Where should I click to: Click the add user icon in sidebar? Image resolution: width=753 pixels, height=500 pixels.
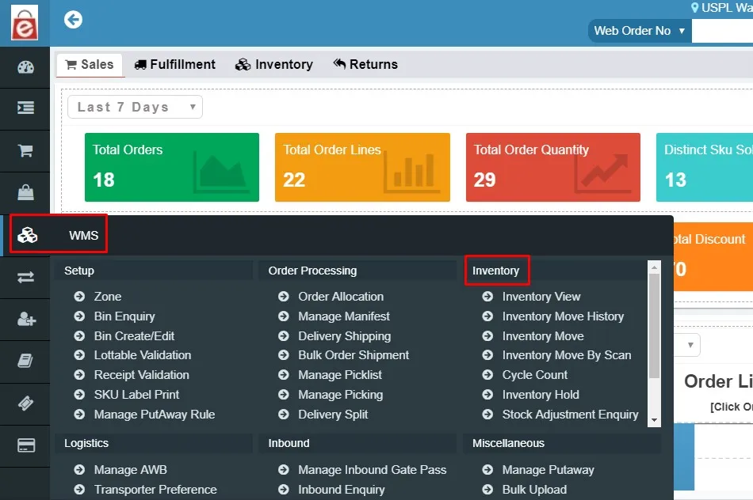[25, 319]
